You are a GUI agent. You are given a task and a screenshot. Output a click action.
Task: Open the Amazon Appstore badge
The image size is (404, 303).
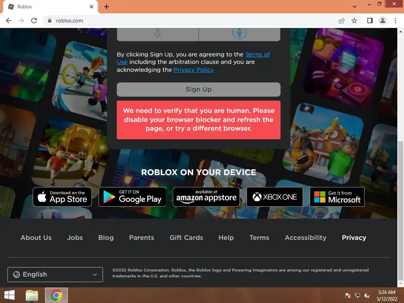(x=206, y=197)
